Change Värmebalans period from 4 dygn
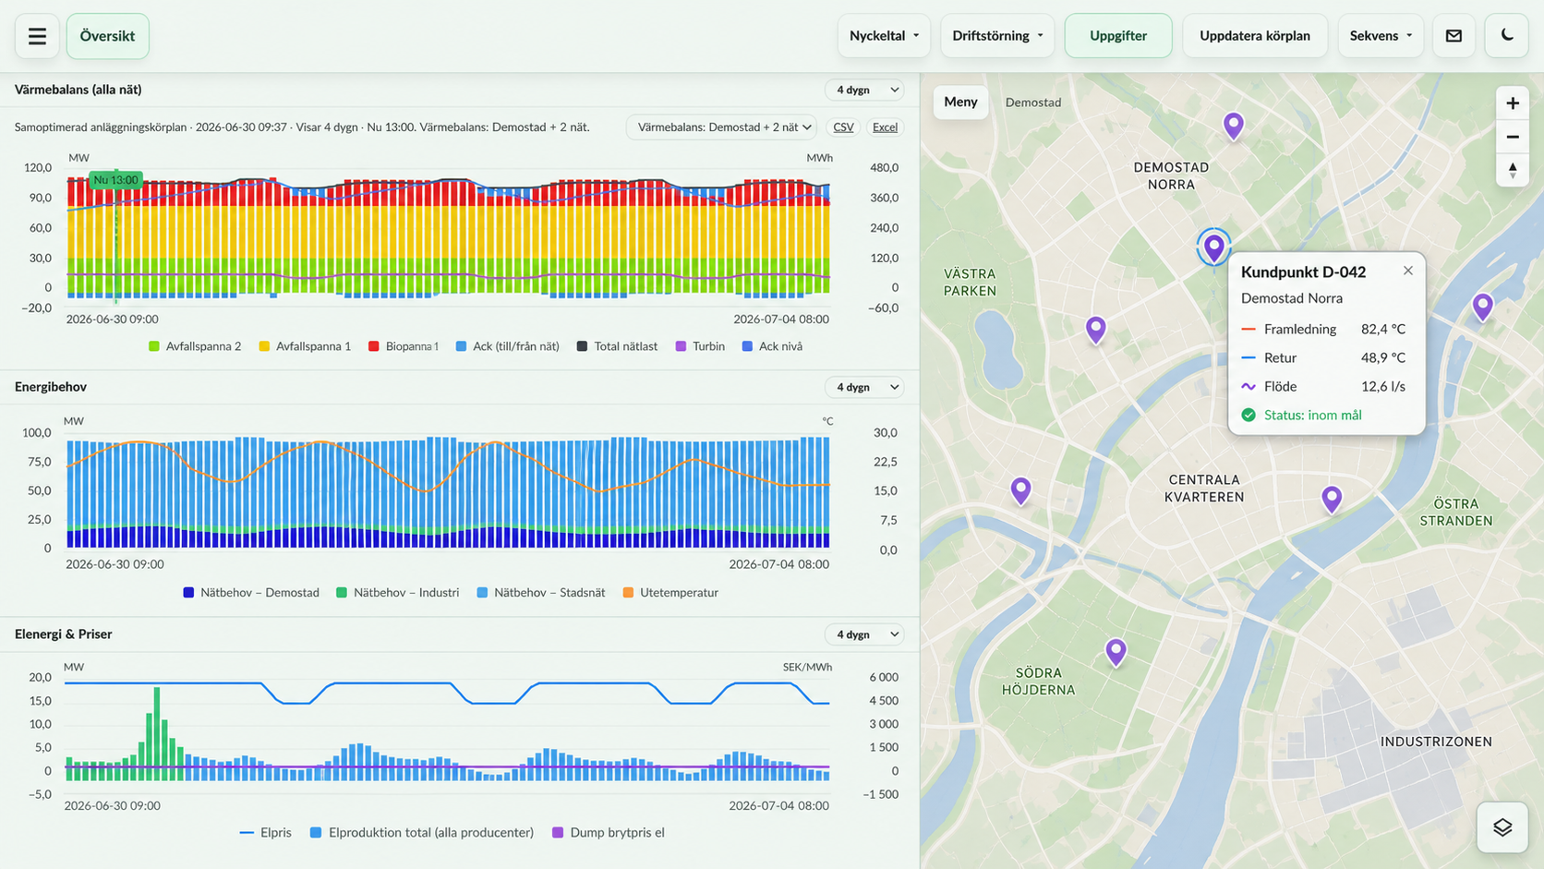The width and height of the screenshot is (1544, 869). tap(864, 90)
